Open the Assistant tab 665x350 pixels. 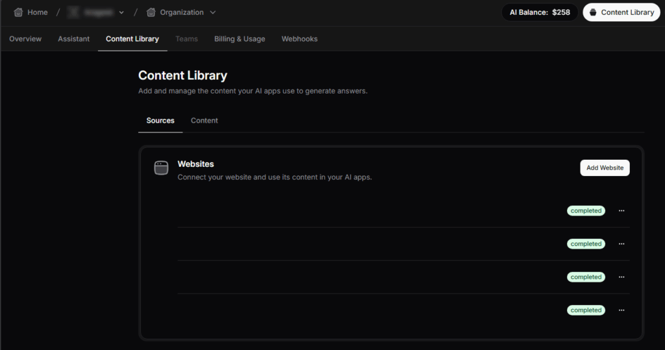[73, 39]
